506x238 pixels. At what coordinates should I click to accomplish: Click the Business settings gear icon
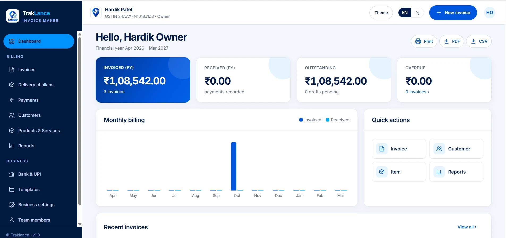12,205
